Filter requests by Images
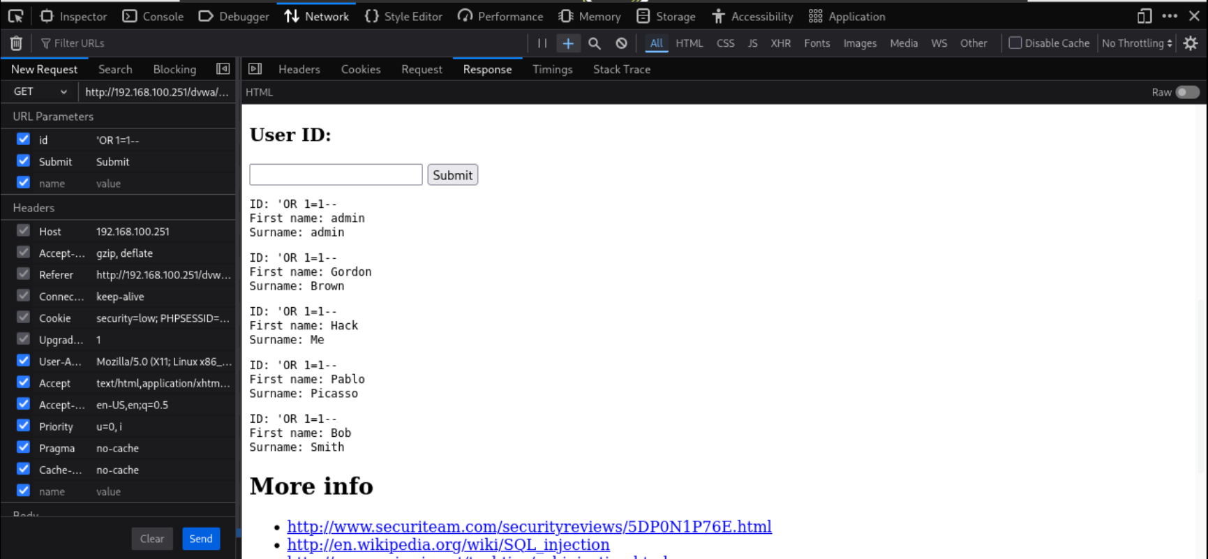The image size is (1208, 559). pyautogui.click(x=860, y=43)
